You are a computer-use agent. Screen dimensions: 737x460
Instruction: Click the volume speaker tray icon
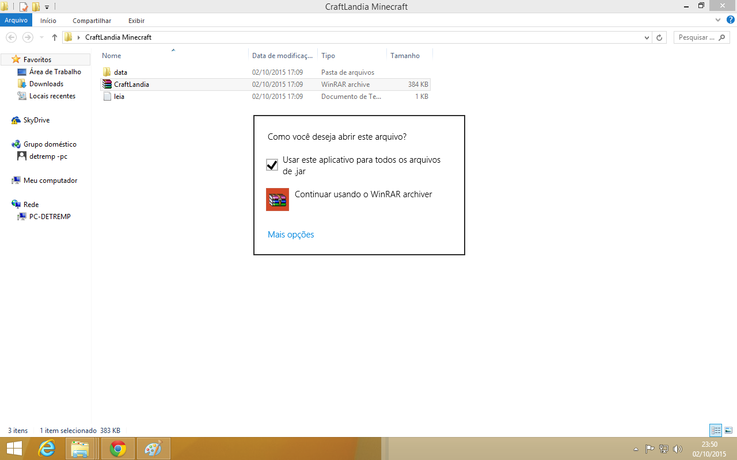point(678,449)
